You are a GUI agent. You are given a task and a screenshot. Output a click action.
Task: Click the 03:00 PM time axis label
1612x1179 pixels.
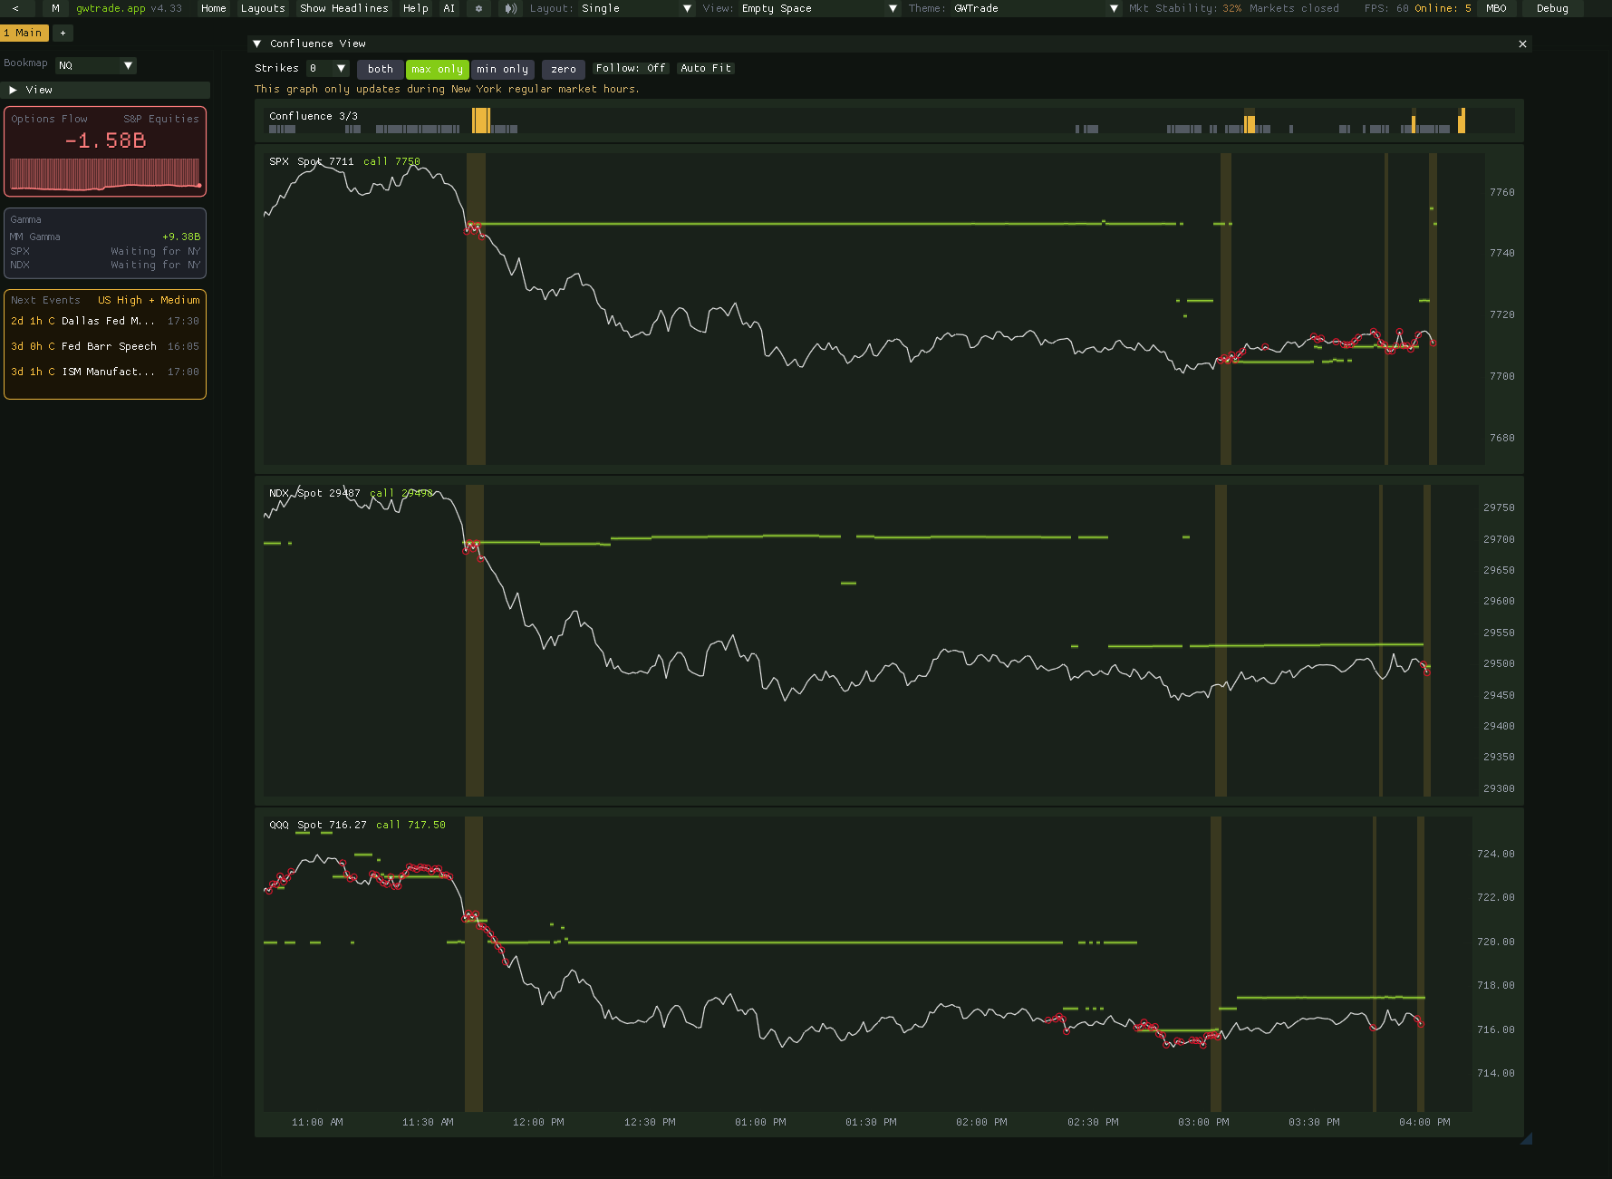tap(1203, 1122)
